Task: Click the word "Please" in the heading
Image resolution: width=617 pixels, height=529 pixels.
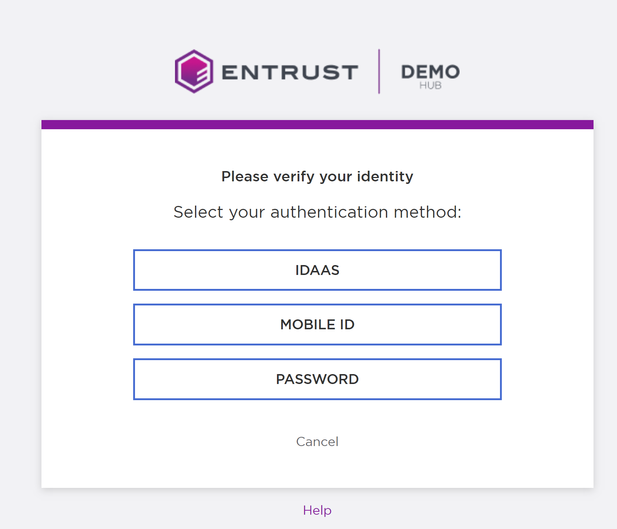Action: click(245, 177)
